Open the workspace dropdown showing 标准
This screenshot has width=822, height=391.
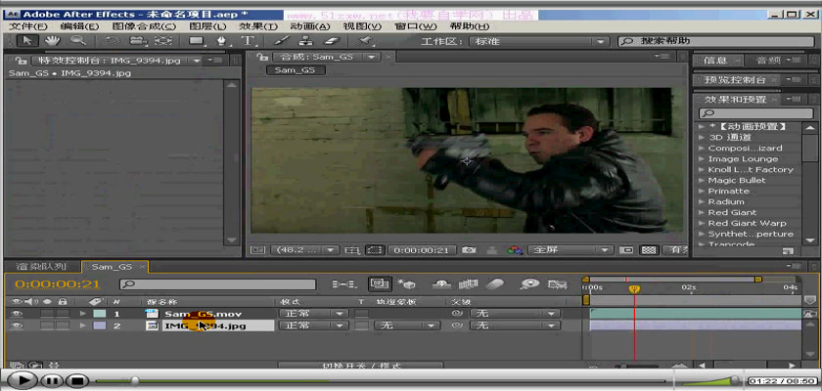coord(538,41)
